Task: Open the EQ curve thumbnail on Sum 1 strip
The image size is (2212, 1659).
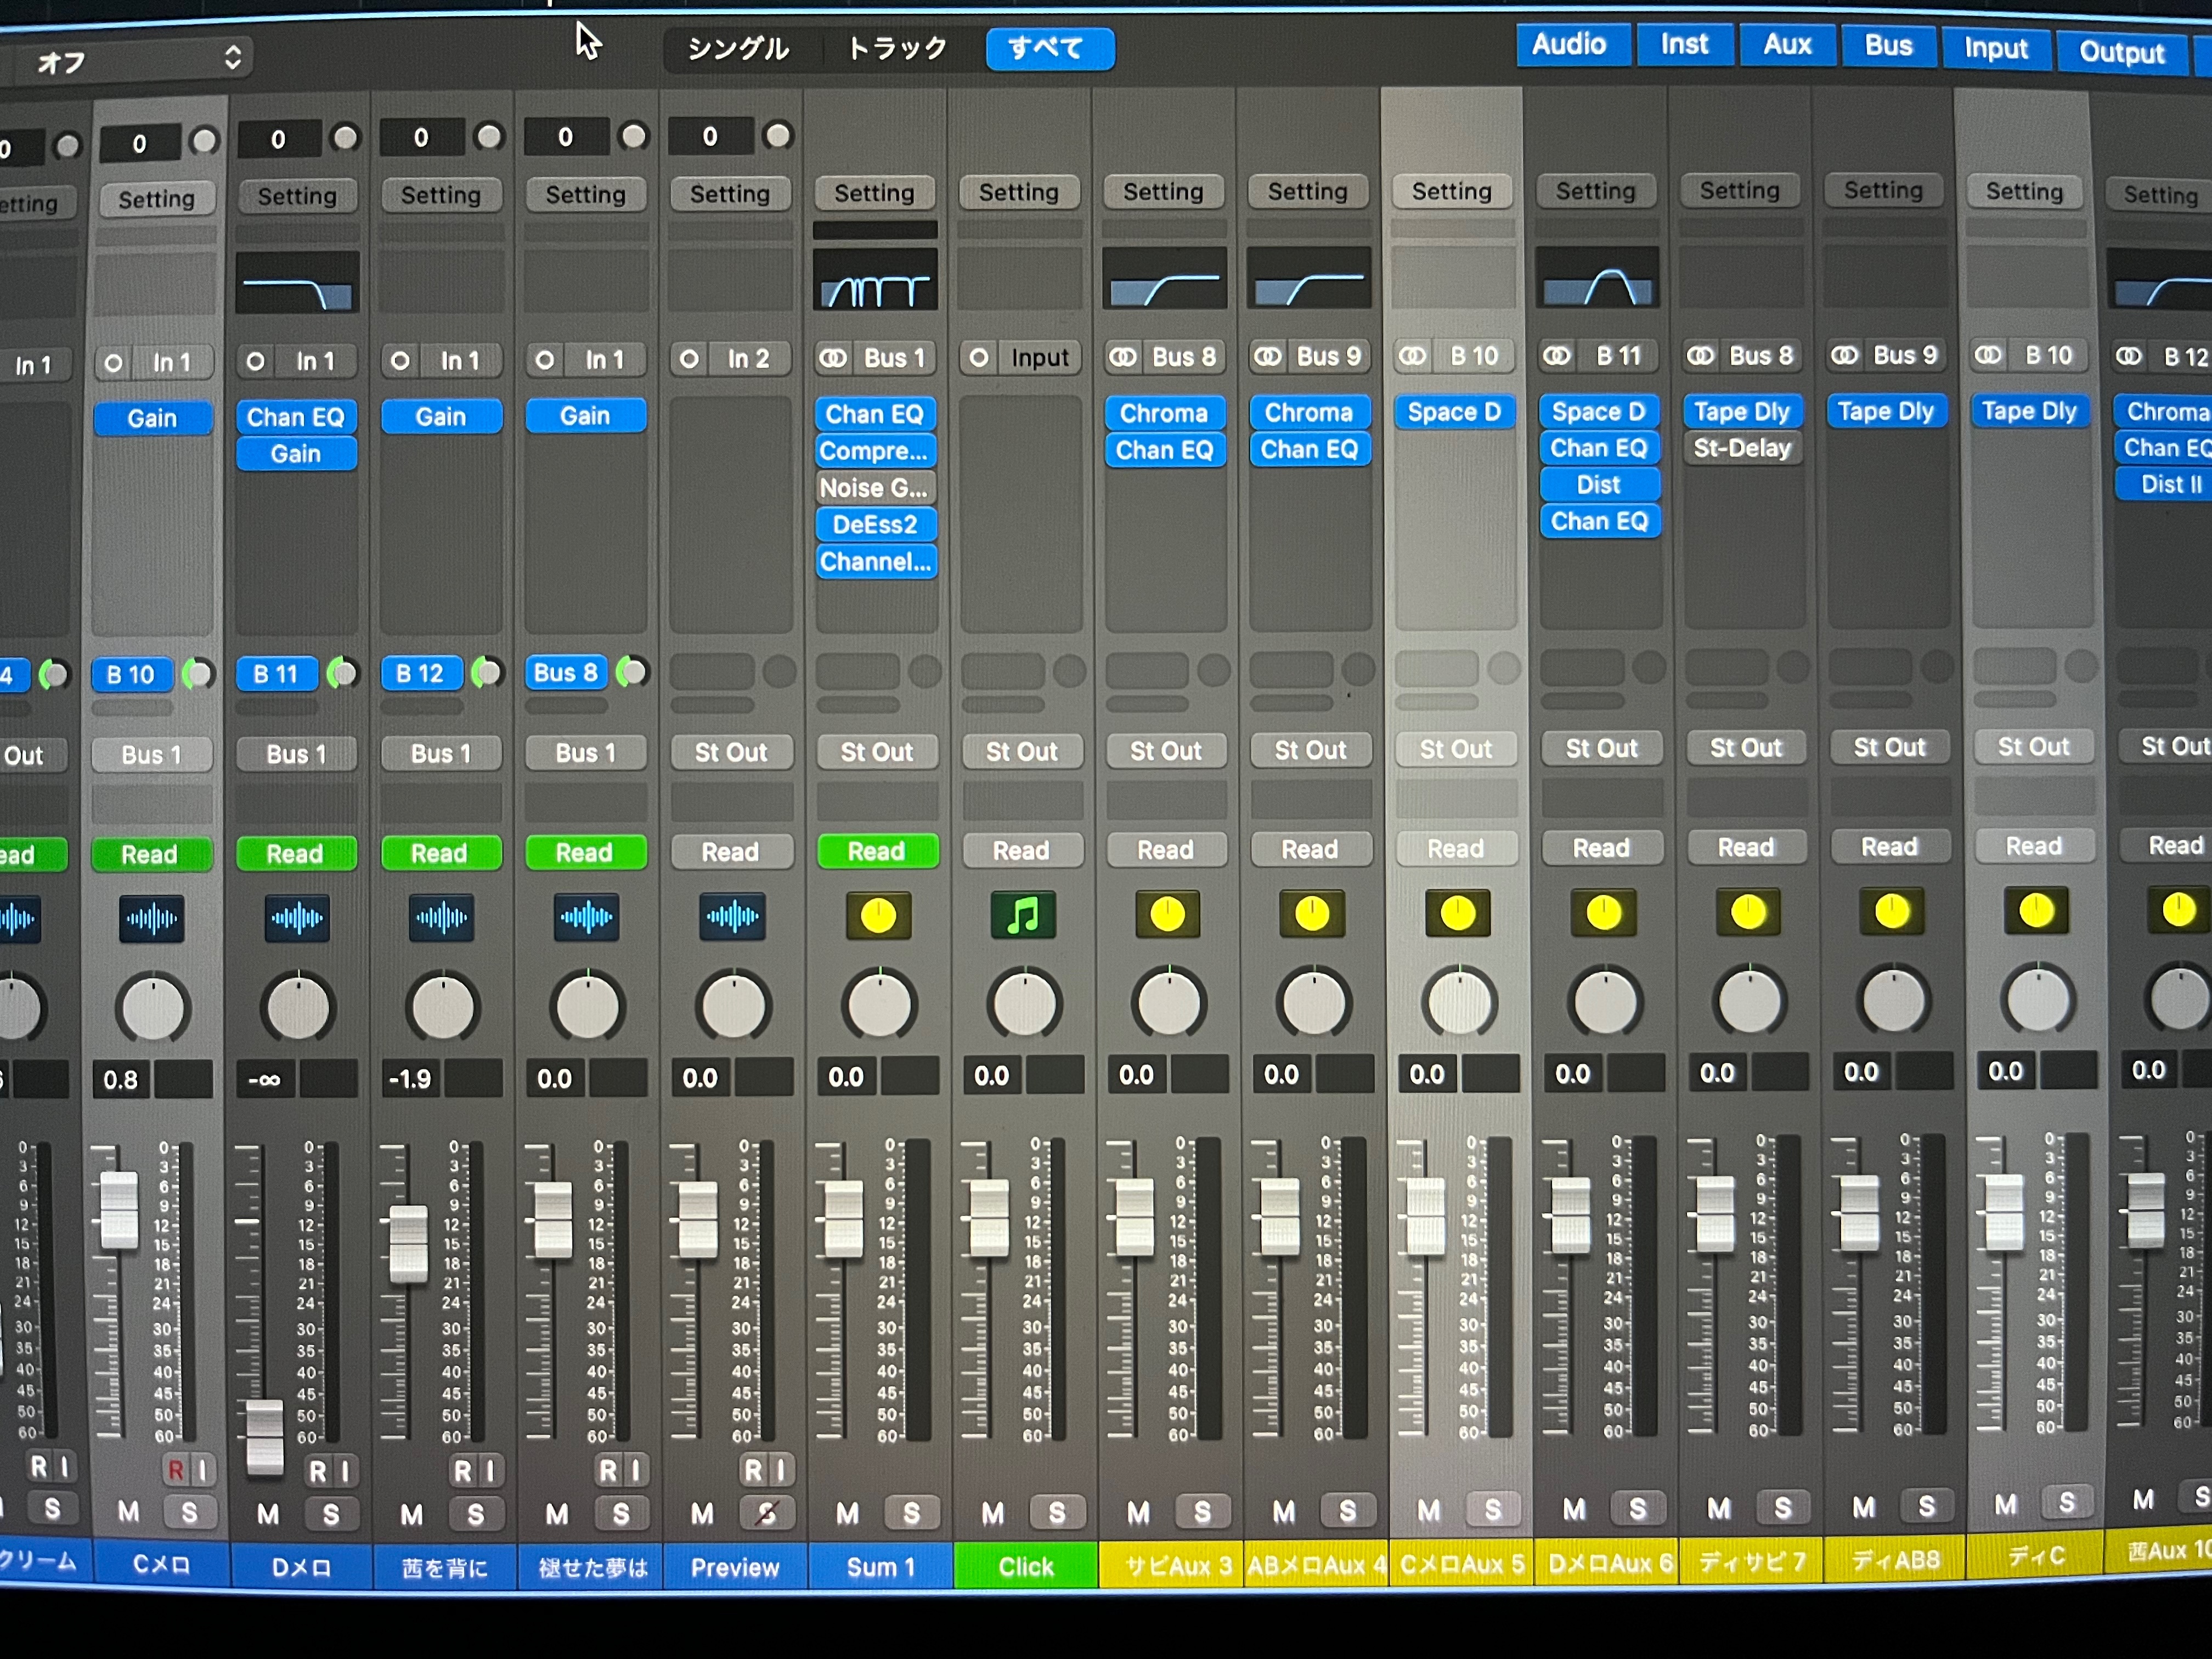Action: 875,280
